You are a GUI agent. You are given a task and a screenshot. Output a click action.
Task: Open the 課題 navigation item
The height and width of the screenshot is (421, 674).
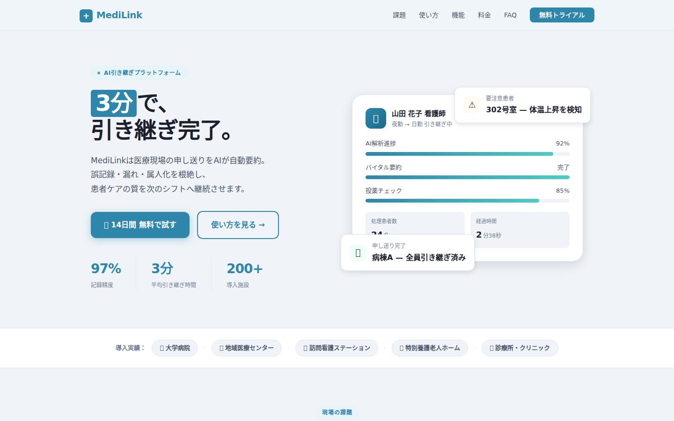(x=399, y=15)
